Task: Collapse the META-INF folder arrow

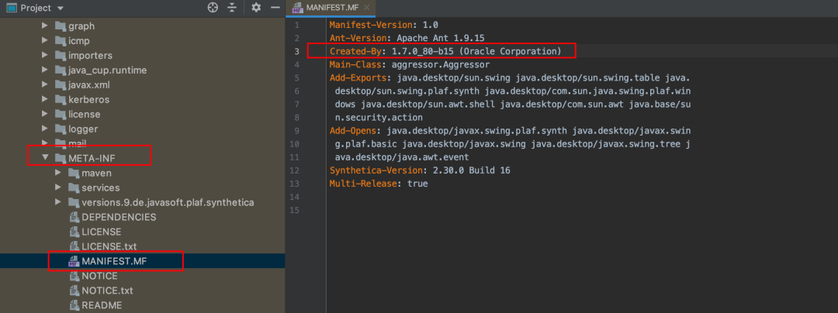Action: click(x=45, y=158)
